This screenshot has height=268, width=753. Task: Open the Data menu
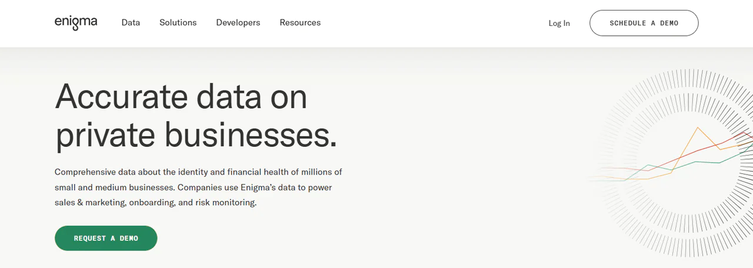131,23
